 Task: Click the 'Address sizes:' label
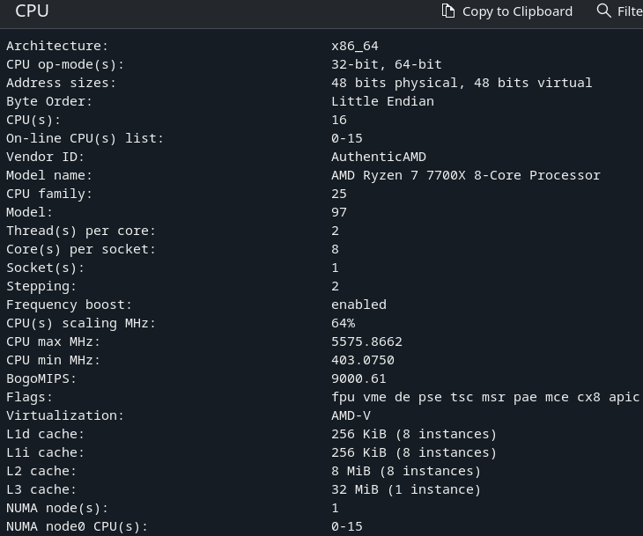61,83
